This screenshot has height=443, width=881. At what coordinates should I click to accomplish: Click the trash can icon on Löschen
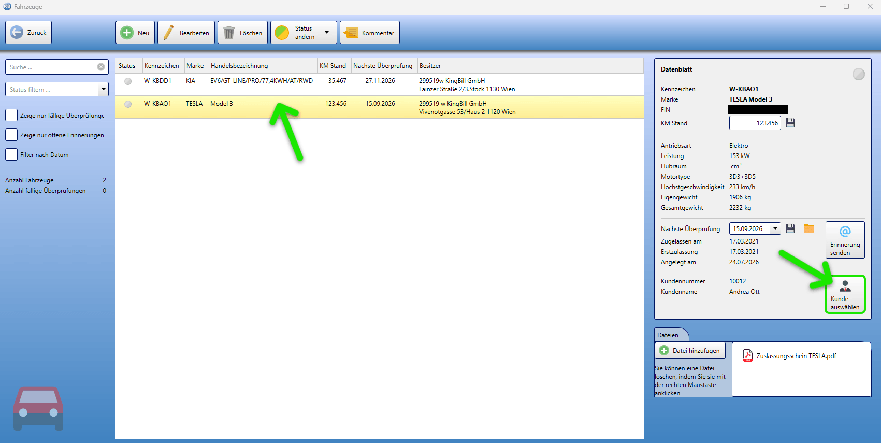click(x=229, y=33)
